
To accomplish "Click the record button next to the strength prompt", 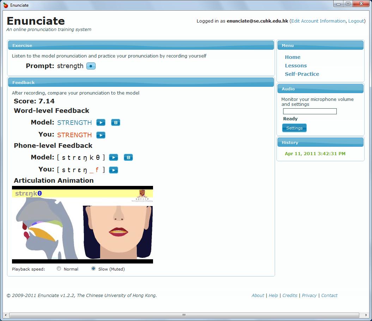I will 91,66.
